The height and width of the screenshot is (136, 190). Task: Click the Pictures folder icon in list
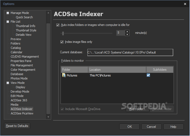coord(64,75)
